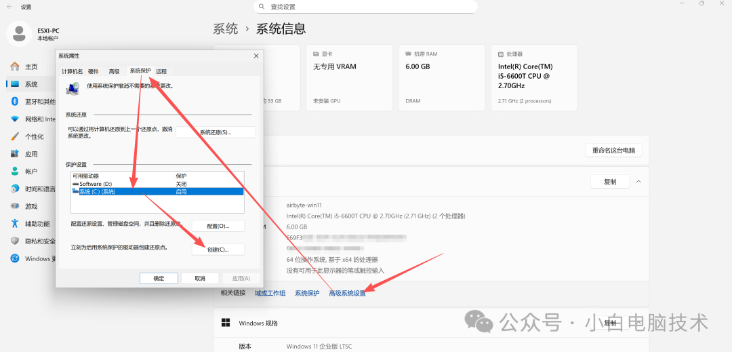Select the Bluetooth icon in the sidebar

tap(14, 101)
